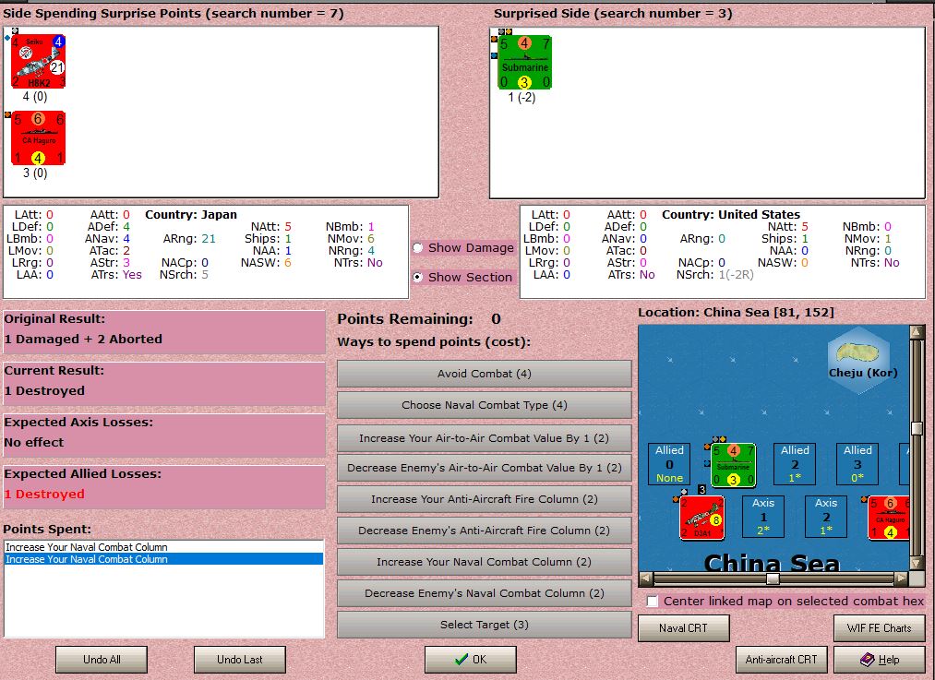Select first Points Spent list entry
Viewport: 935px width, 680px height.
point(163,547)
